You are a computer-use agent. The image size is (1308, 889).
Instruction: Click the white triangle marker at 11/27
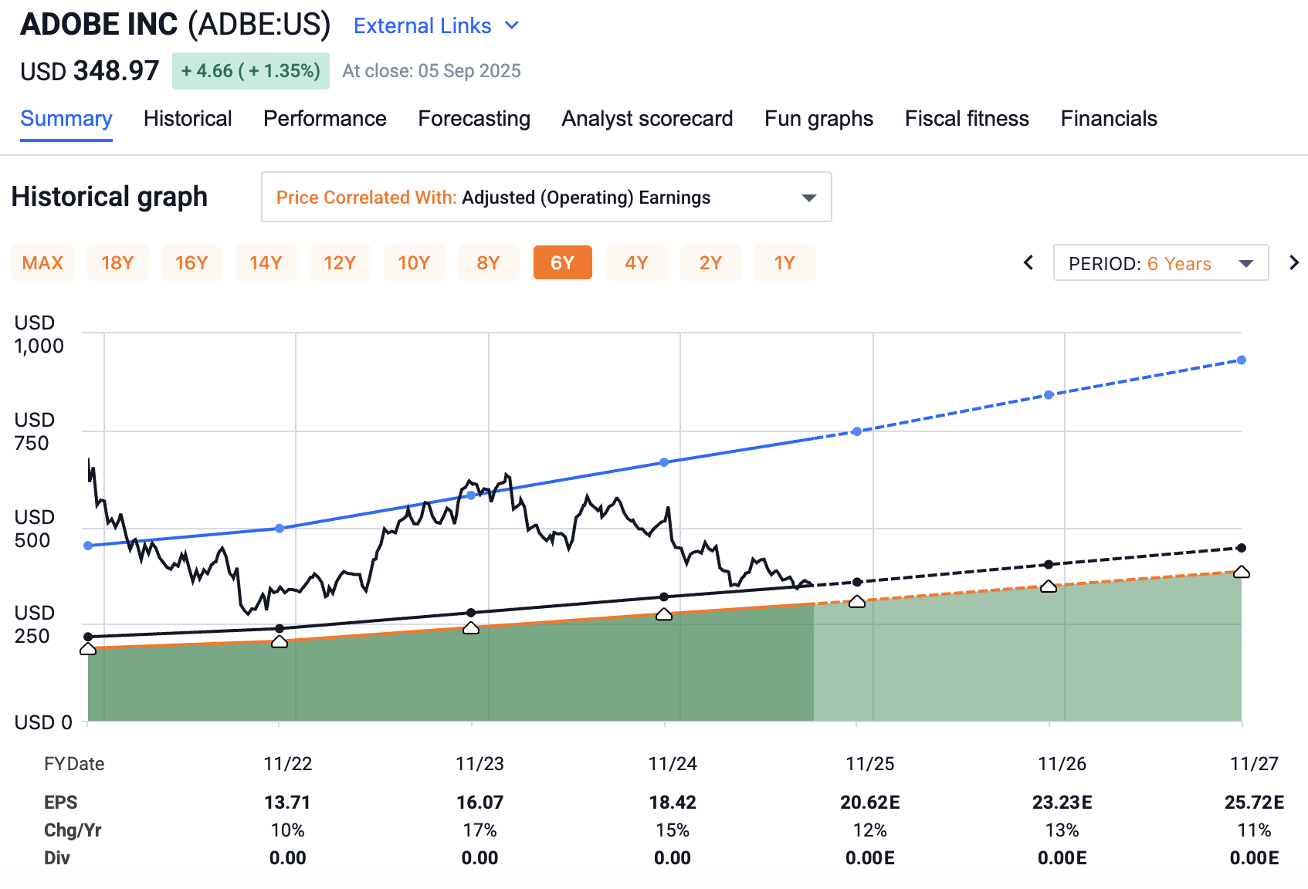pyautogui.click(x=1242, y=572)
